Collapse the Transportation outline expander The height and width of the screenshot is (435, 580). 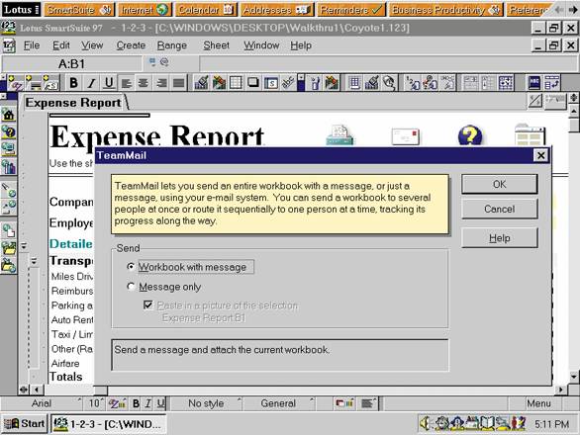click(x=34, y=261)
